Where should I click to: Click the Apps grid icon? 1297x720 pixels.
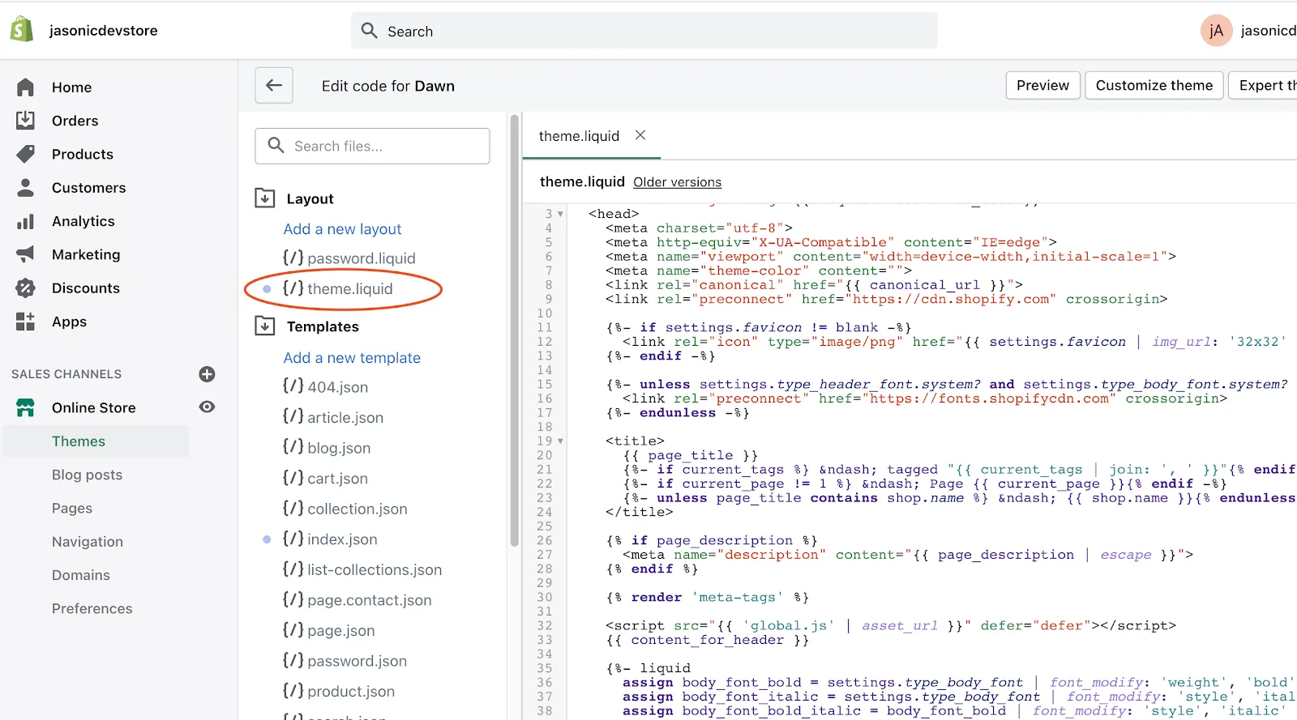tap(26, 322)
